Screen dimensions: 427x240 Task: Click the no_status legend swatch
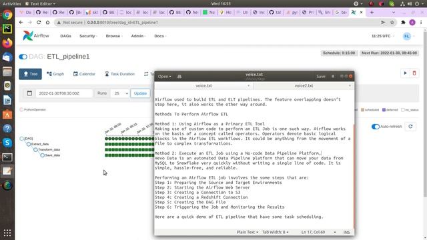[x=403, y=110]
